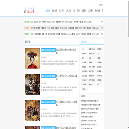This screenshot has width=129, height=129.
Task: Open search with the magnifier icon
Action: click(102, 11)
